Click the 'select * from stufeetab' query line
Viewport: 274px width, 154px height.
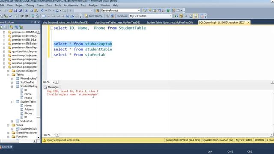pyautogui.click(x=80, y=55)
